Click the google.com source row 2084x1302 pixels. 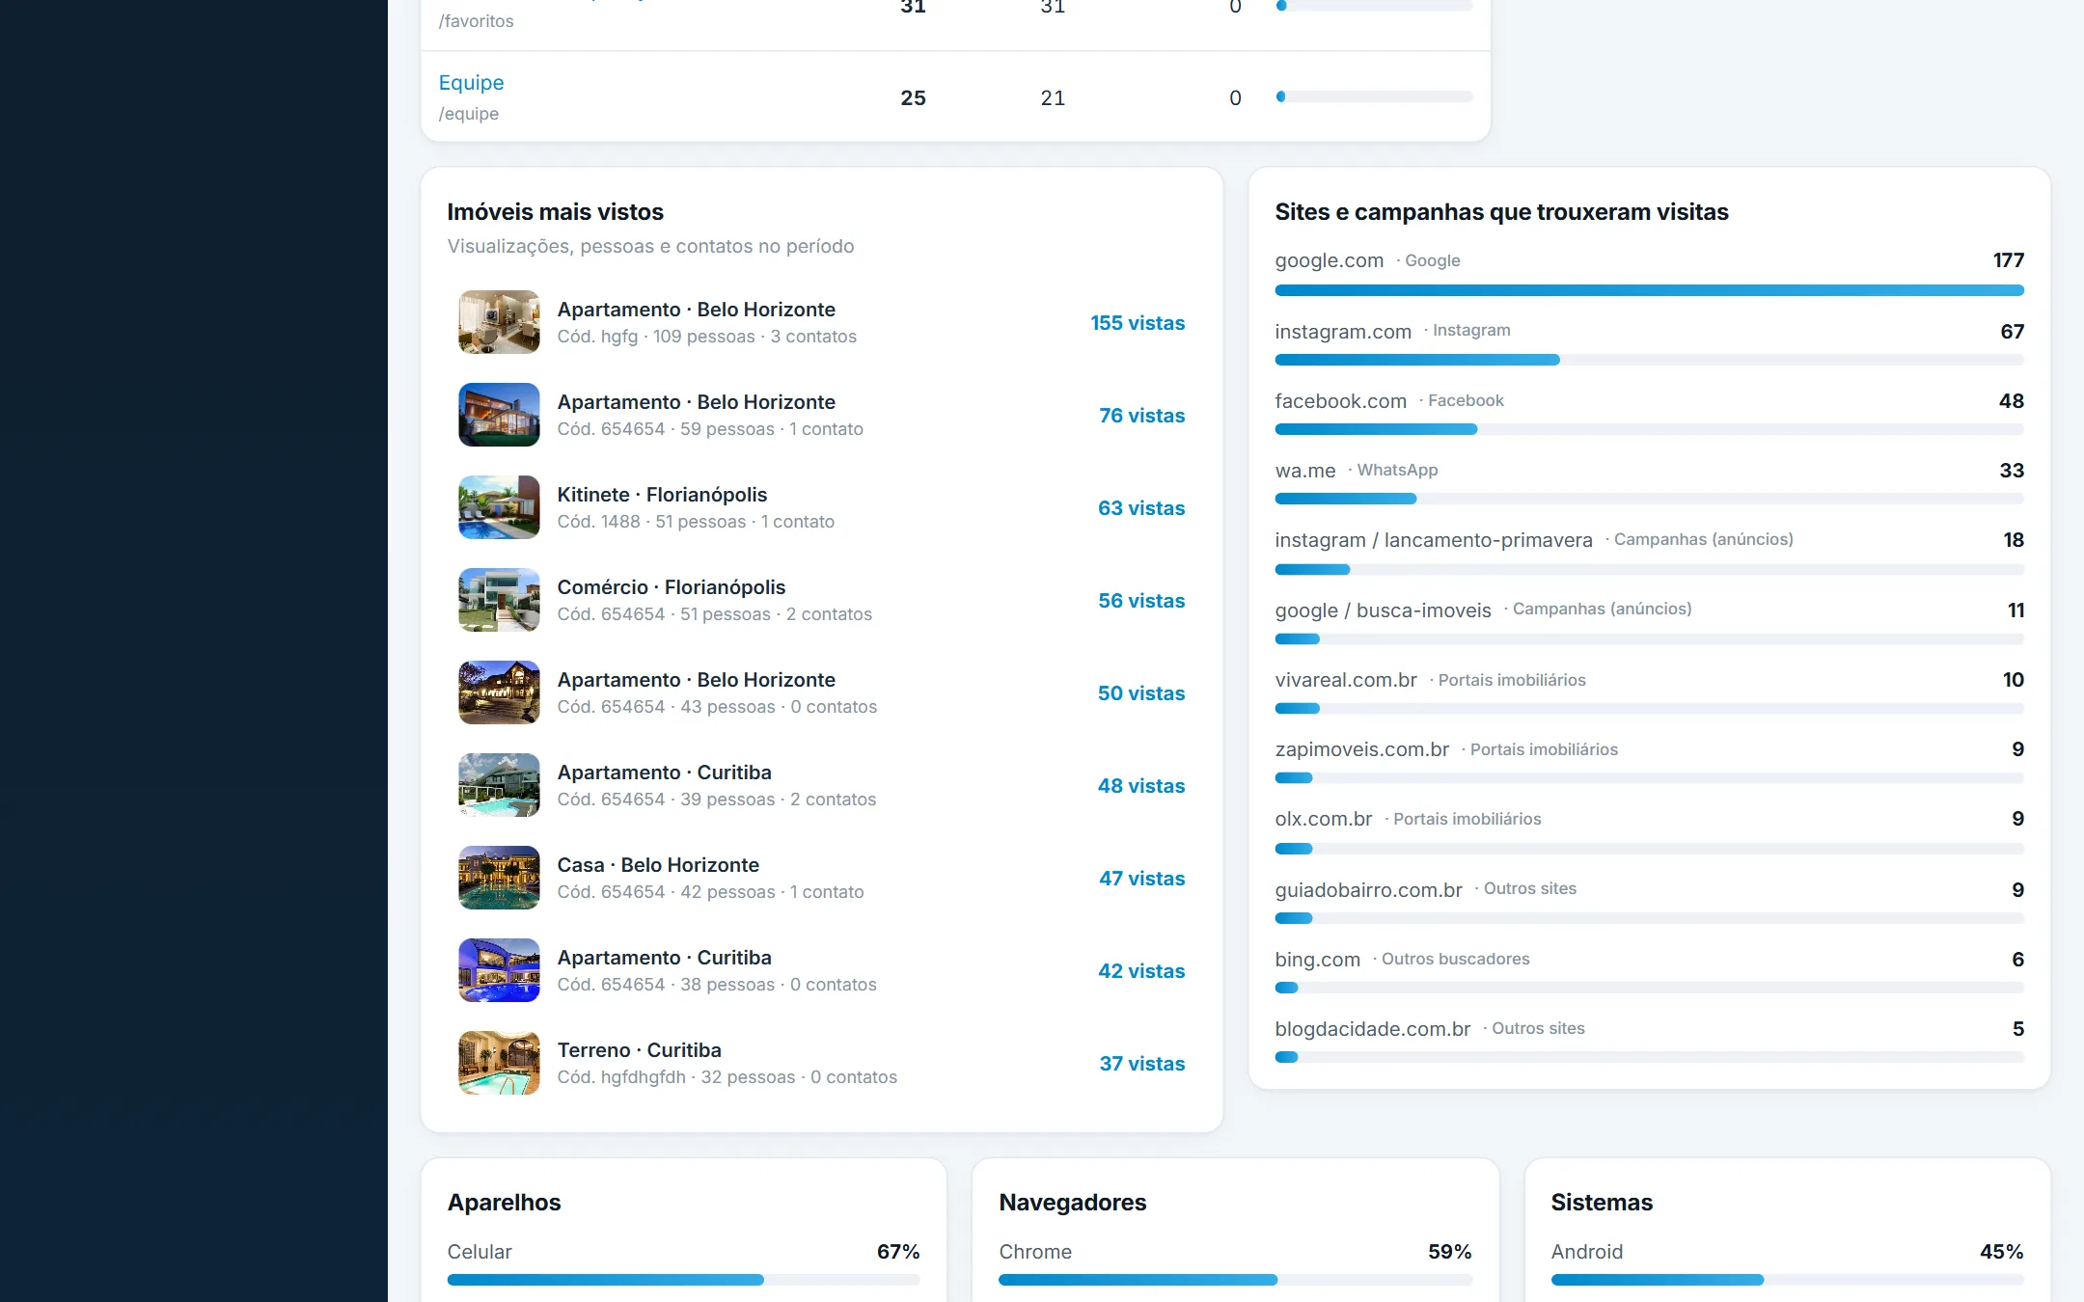coord(1649,273)
